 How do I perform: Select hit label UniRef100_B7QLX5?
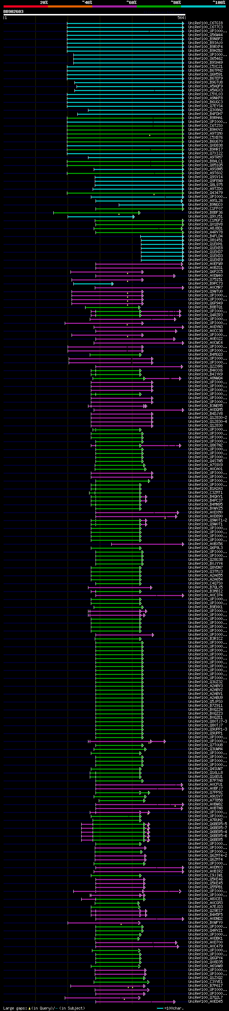point(205,587)
